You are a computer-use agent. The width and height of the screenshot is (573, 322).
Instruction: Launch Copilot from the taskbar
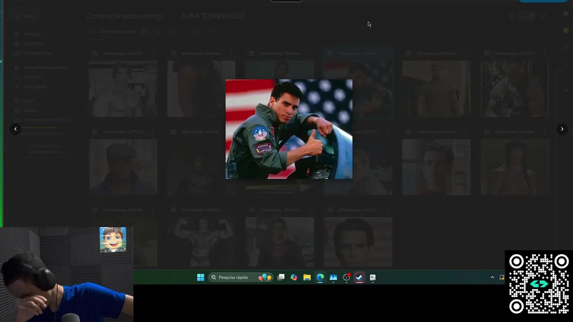pos(294,277)
